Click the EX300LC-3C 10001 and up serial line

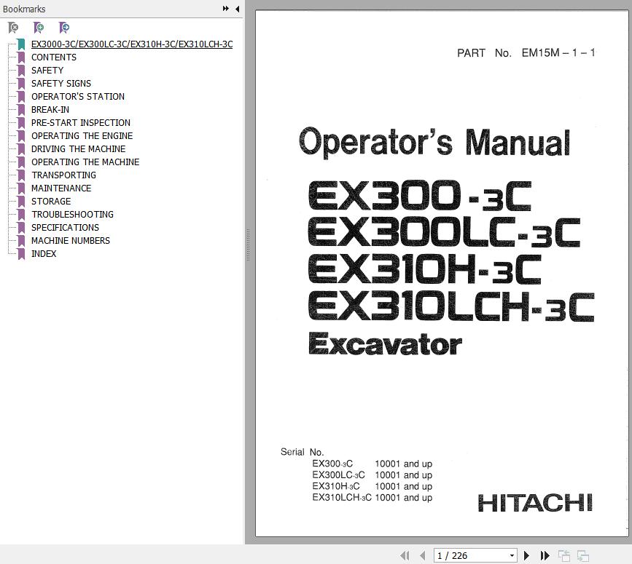tap(372, 475)
